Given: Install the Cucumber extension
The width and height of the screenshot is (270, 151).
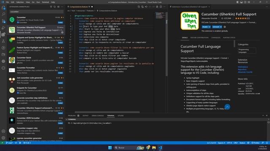Looking at the screenshot, I should click(x=60, y=23).
